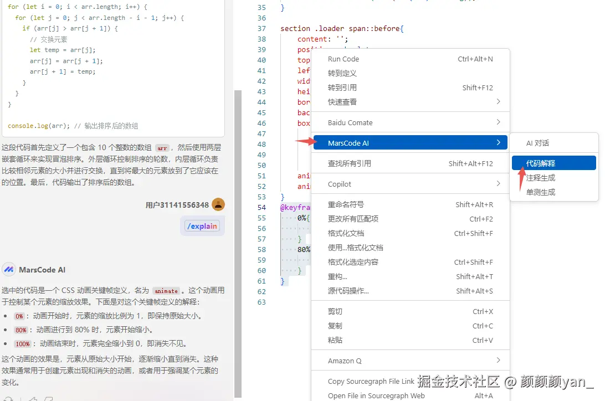The image size is (605, 401).
Task: Choose 复制 from the context menu
Action: pyautogui.click(x=411, y=326)
